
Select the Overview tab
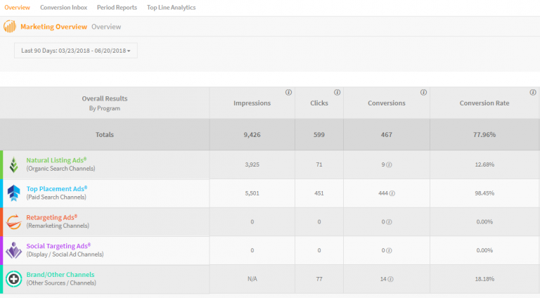(x=17, y=8)
